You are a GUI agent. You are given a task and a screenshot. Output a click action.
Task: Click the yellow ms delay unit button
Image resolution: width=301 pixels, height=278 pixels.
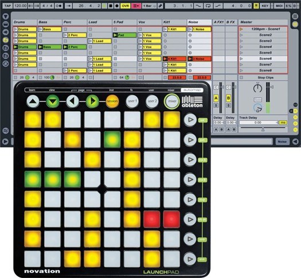point(283,123)
